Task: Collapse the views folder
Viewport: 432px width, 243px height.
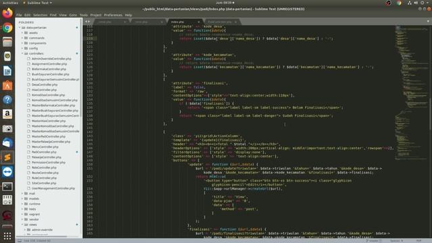Action: 22,225
